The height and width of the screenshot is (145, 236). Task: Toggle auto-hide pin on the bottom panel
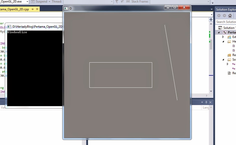pos(206,102)
